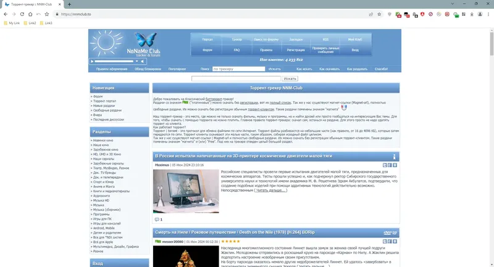Click Искать link in the blue bar
The image size is (494, 267).
pyautogui.click(x=274, y=69)
